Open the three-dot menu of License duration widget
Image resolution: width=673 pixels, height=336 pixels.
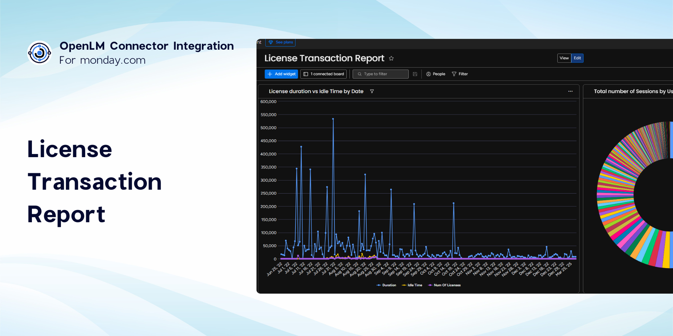coord(570,91)
